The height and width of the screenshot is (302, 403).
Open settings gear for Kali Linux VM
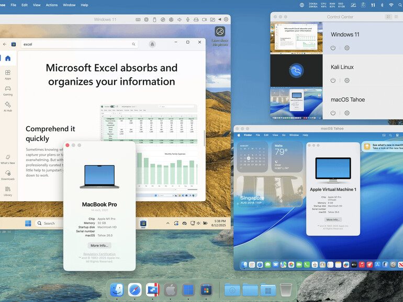coord(346,80)
